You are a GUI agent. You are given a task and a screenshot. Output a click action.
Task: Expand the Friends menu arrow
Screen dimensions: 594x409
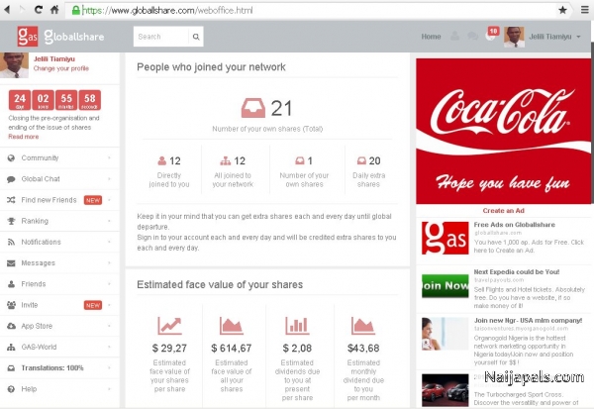click(x=110, y=283)
